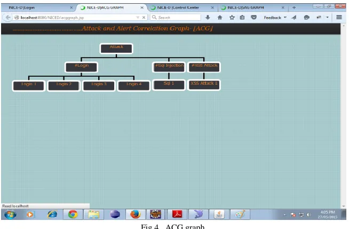Click the Login 1 node

29,86
